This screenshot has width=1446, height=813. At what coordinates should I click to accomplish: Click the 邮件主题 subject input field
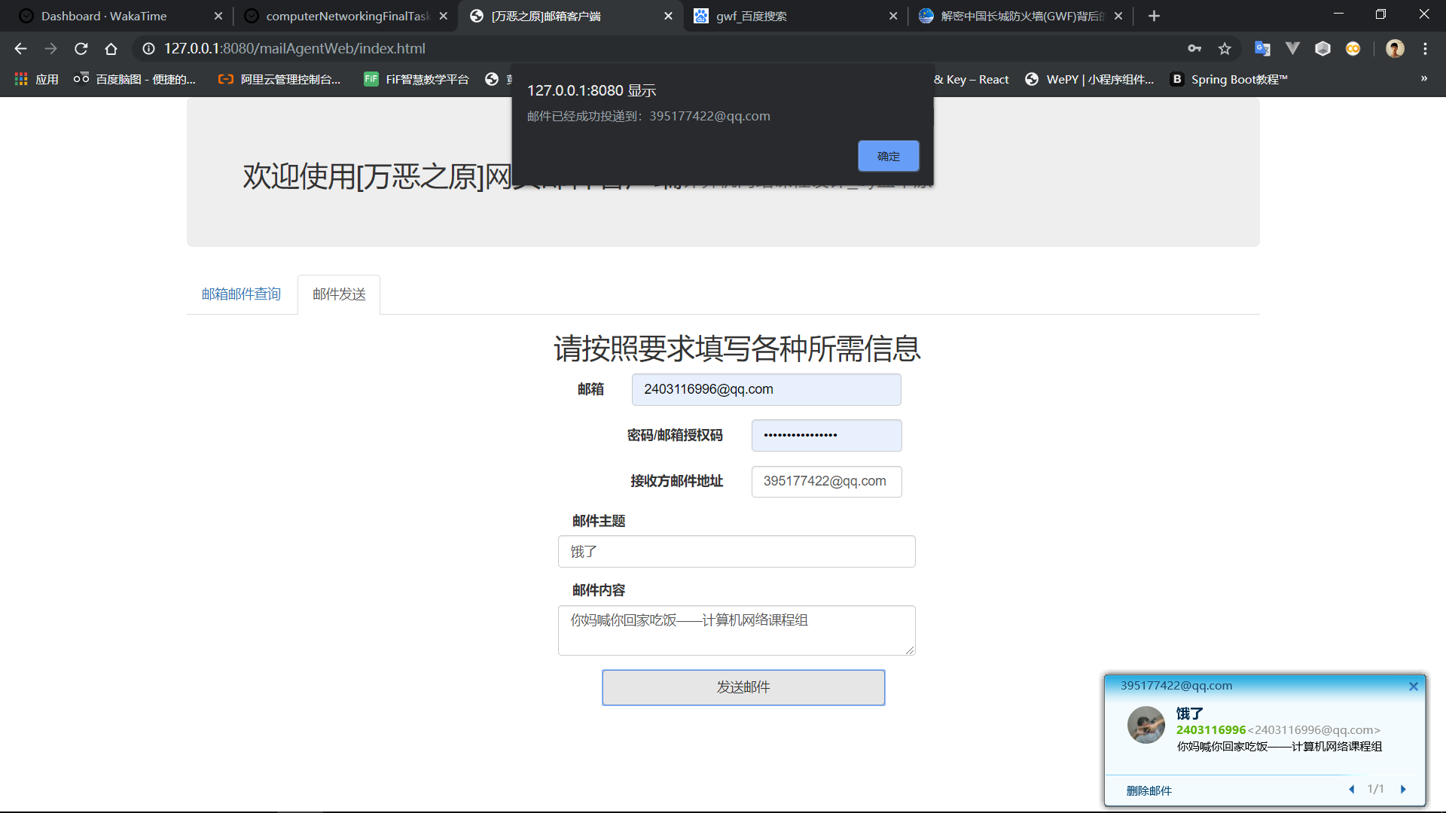point(736,552)
